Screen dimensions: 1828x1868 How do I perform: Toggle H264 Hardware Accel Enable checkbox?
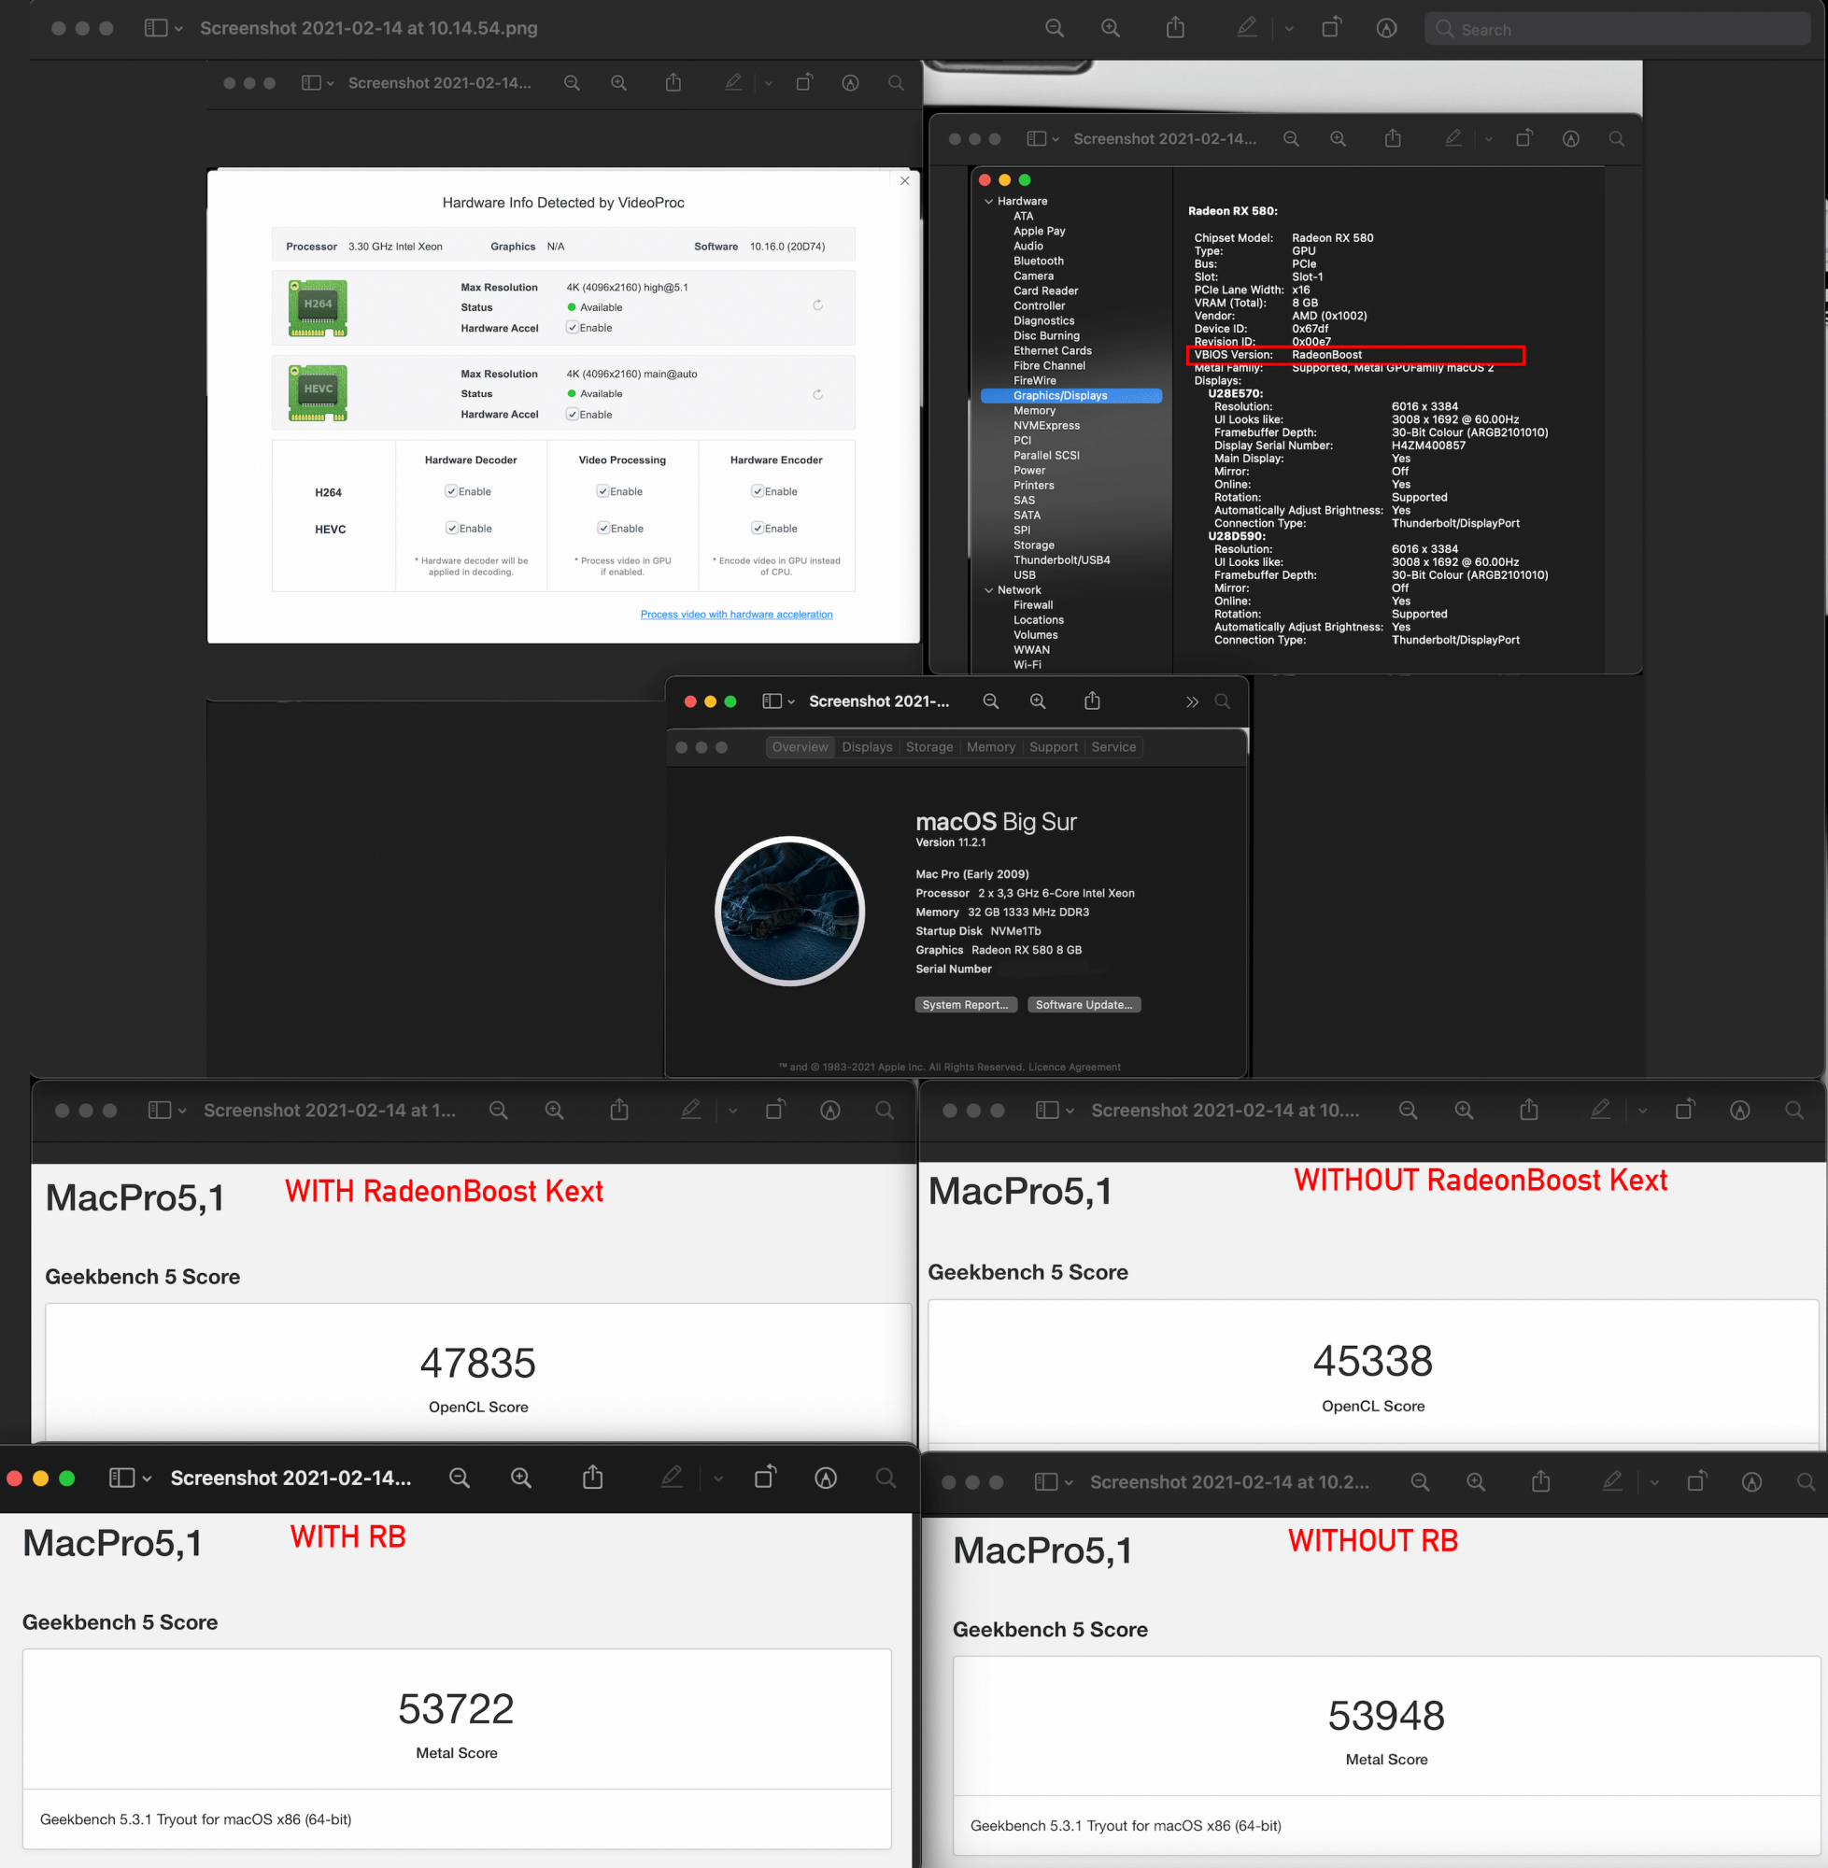(573, 328)
